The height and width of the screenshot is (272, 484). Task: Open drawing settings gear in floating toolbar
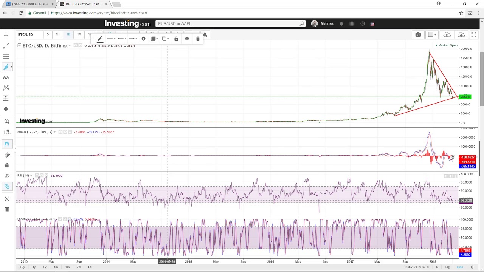[x=143, y=39]
